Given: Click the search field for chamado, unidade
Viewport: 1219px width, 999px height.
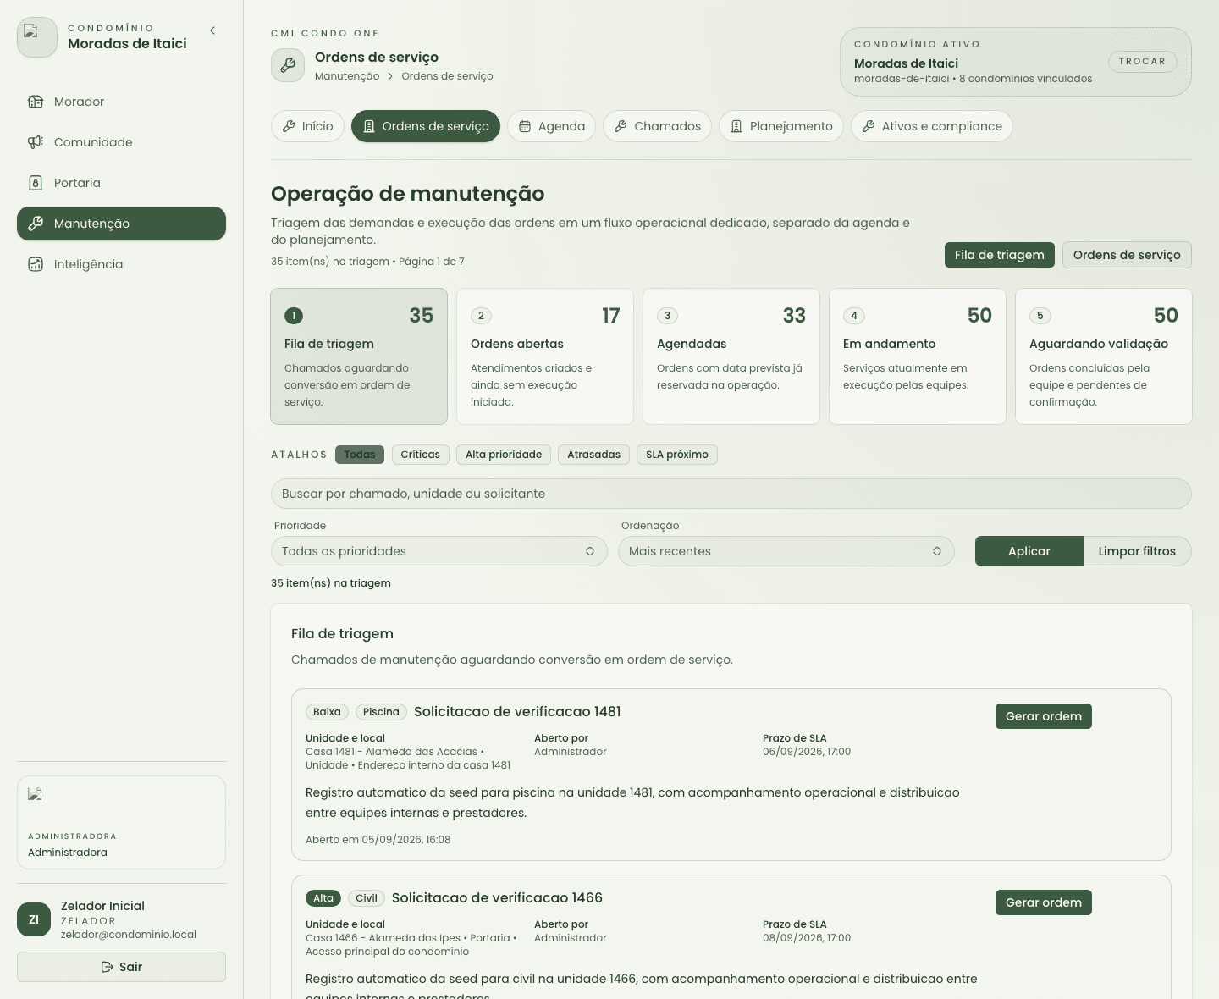Looking at the screenshot, I should [x=731, y=494].
